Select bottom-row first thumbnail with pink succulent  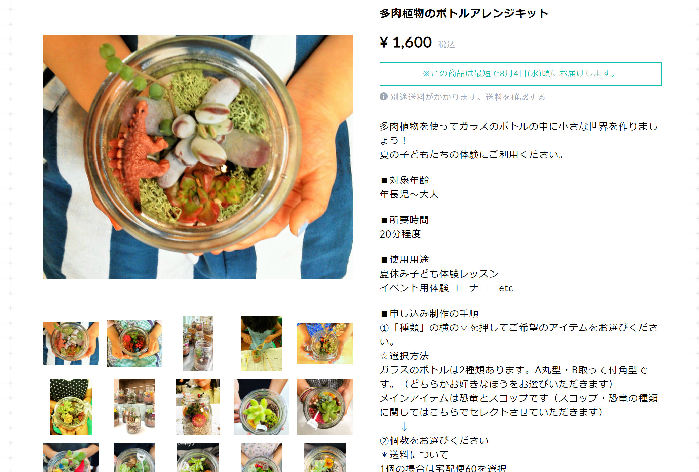(71, 457)
